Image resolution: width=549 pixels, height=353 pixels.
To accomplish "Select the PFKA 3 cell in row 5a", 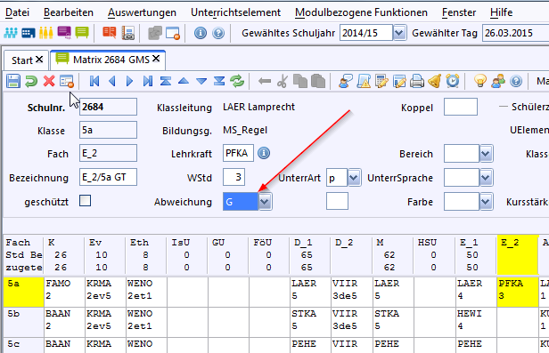I will 518,292.
